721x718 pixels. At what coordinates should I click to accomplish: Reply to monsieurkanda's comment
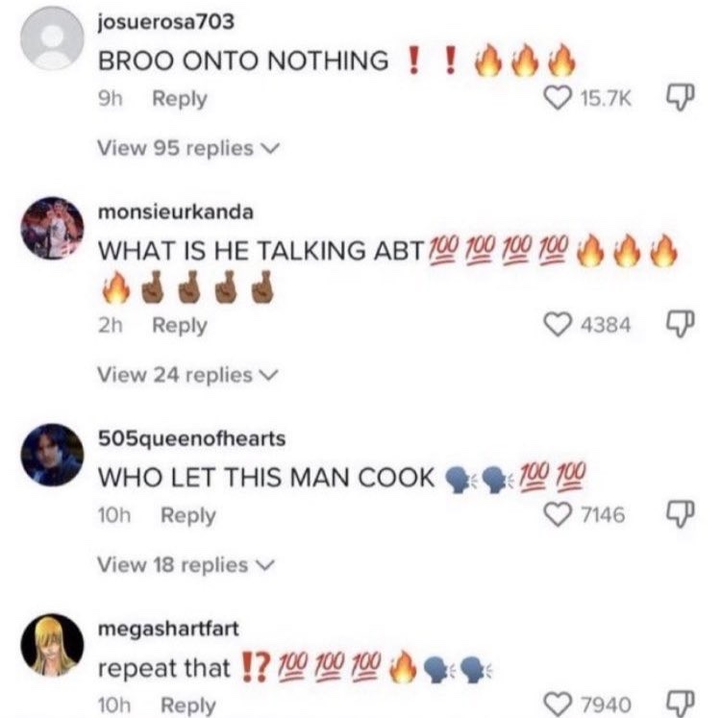tap(180, 326)
